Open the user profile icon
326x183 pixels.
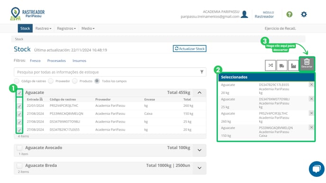(x=244, y=14)
